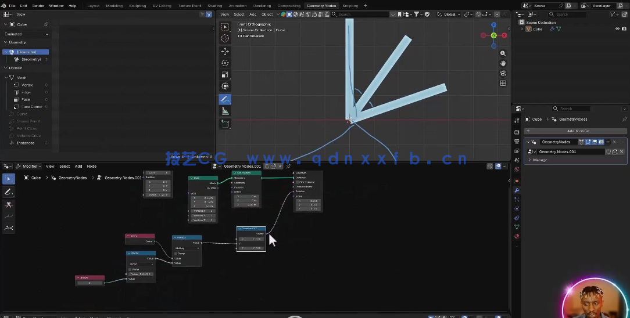
Task: Click the Add Modifier button
Action: [x=575, y=131]
